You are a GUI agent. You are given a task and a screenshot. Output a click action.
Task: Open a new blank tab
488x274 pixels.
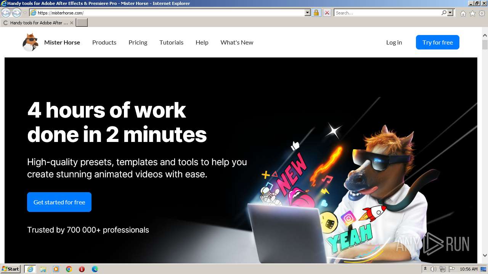pos(82,22)
